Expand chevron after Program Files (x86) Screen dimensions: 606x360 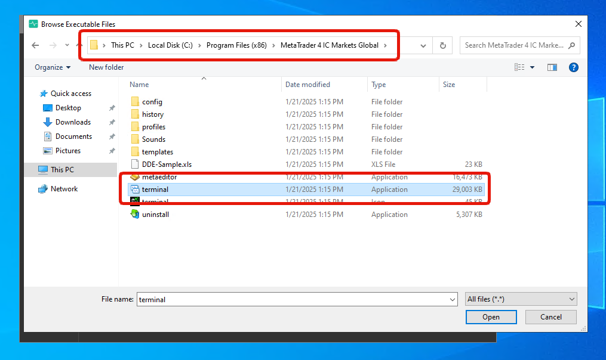[273, 45]
